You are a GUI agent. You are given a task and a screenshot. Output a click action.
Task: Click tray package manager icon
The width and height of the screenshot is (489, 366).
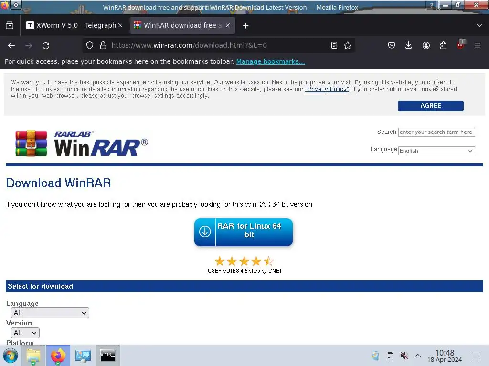375,356
